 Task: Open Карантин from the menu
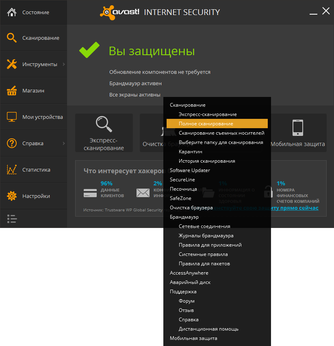[x=217, y=152]
